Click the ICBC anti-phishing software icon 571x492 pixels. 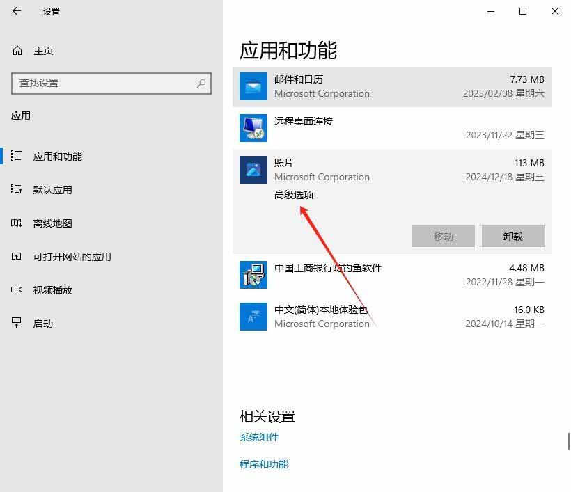pyautogui.click(x=253, y=275)
